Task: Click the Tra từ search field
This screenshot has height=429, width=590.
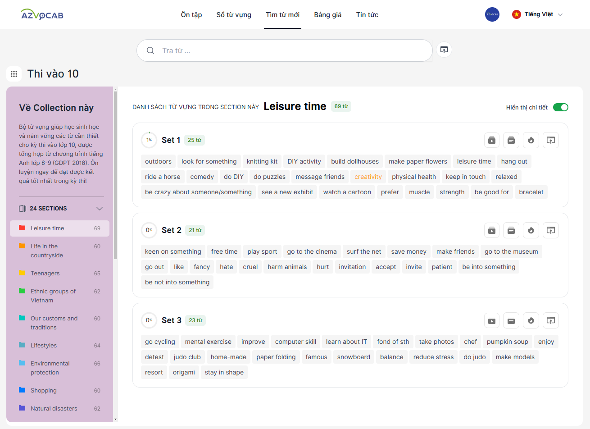Action: pos(285,50)
